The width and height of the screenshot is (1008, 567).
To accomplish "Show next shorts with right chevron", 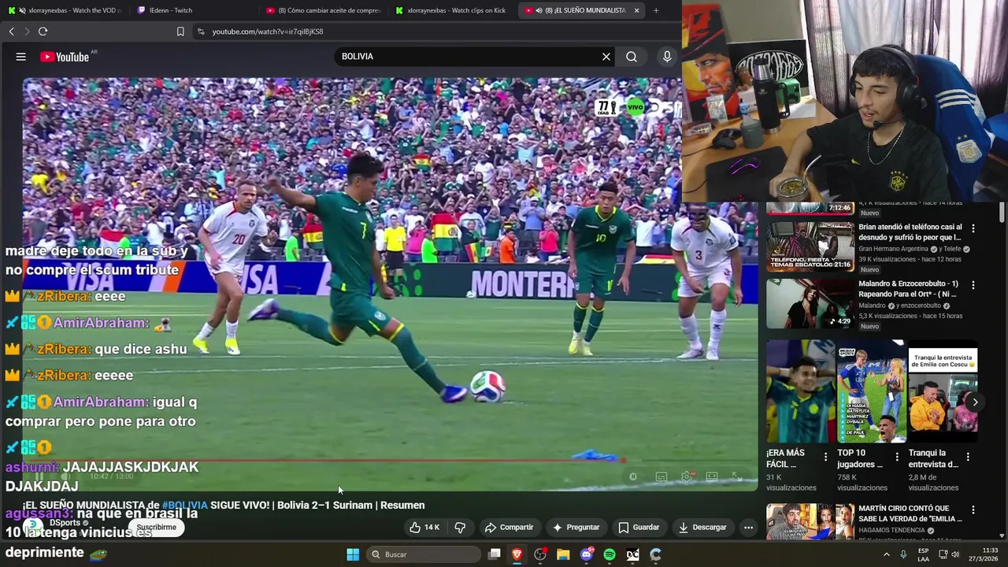I will click(975, 402).
